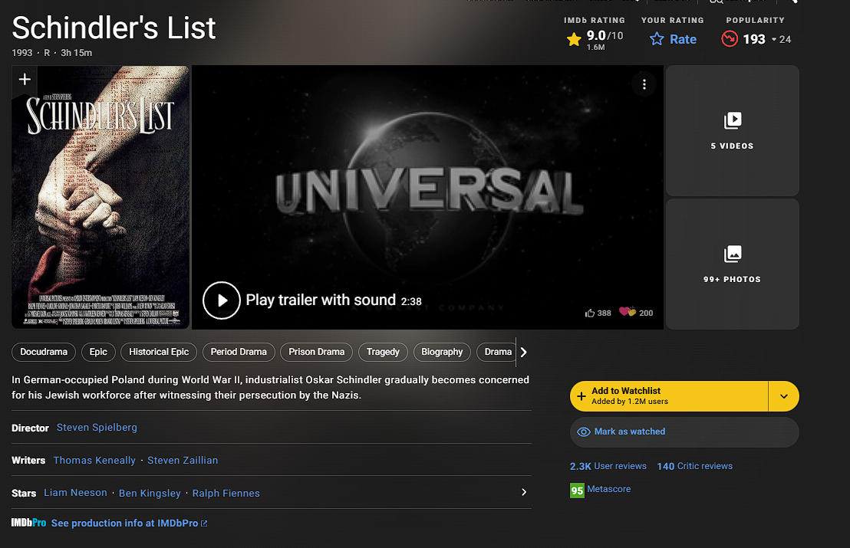Image resolution: width=850 pixels, height=548 pixels.
Task: Open the 99+ Photos gallery
Action: (x=733, y=264)
